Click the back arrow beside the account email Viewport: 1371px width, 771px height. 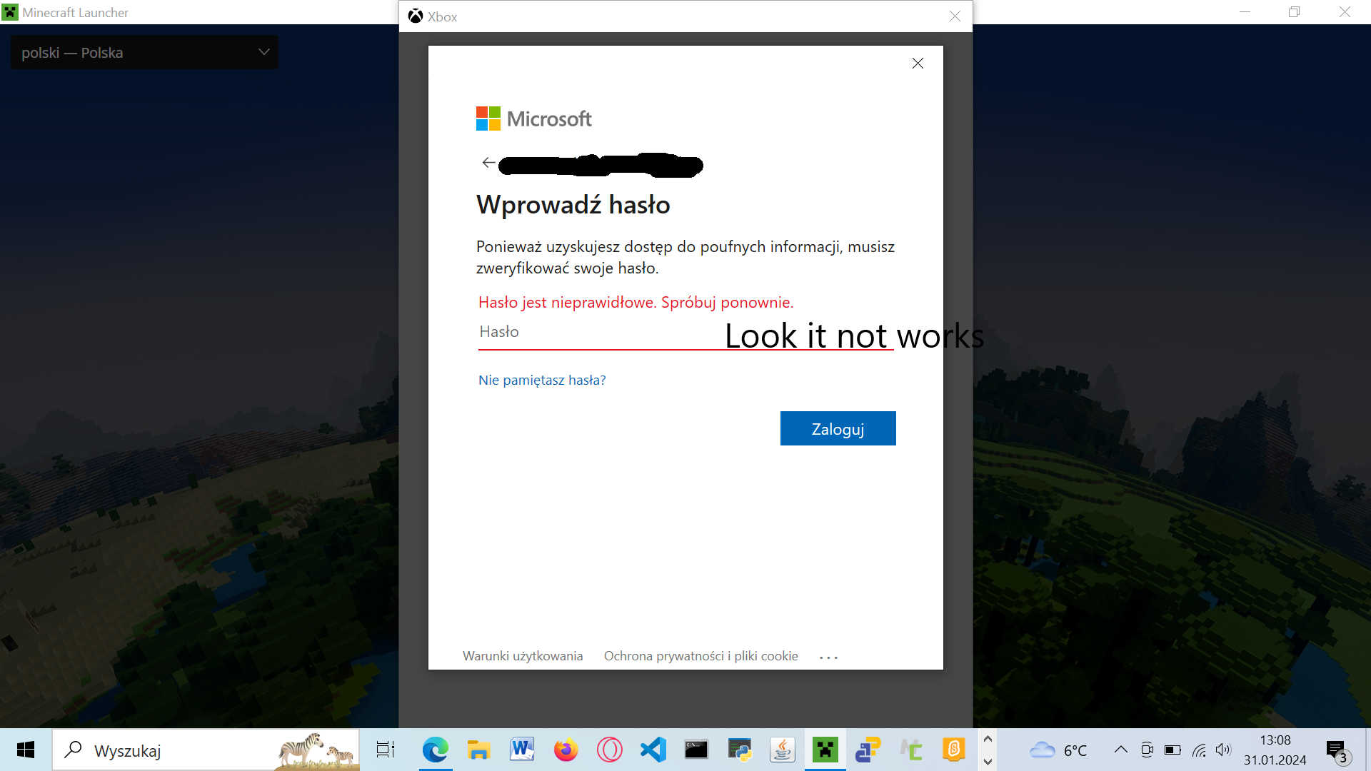(488, 163)
